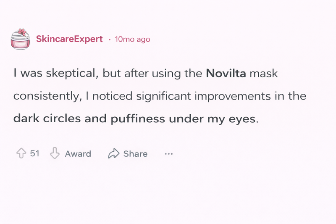Click the bold word Novilta
The width and height of the screenshot is (336, 224).
coord(226,74)
